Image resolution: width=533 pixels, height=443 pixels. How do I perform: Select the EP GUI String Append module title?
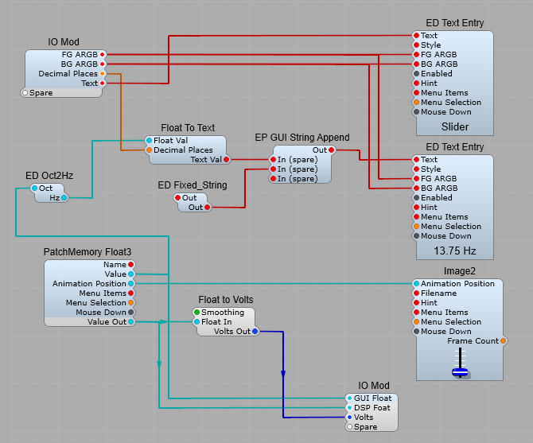[x=302, y=138]
